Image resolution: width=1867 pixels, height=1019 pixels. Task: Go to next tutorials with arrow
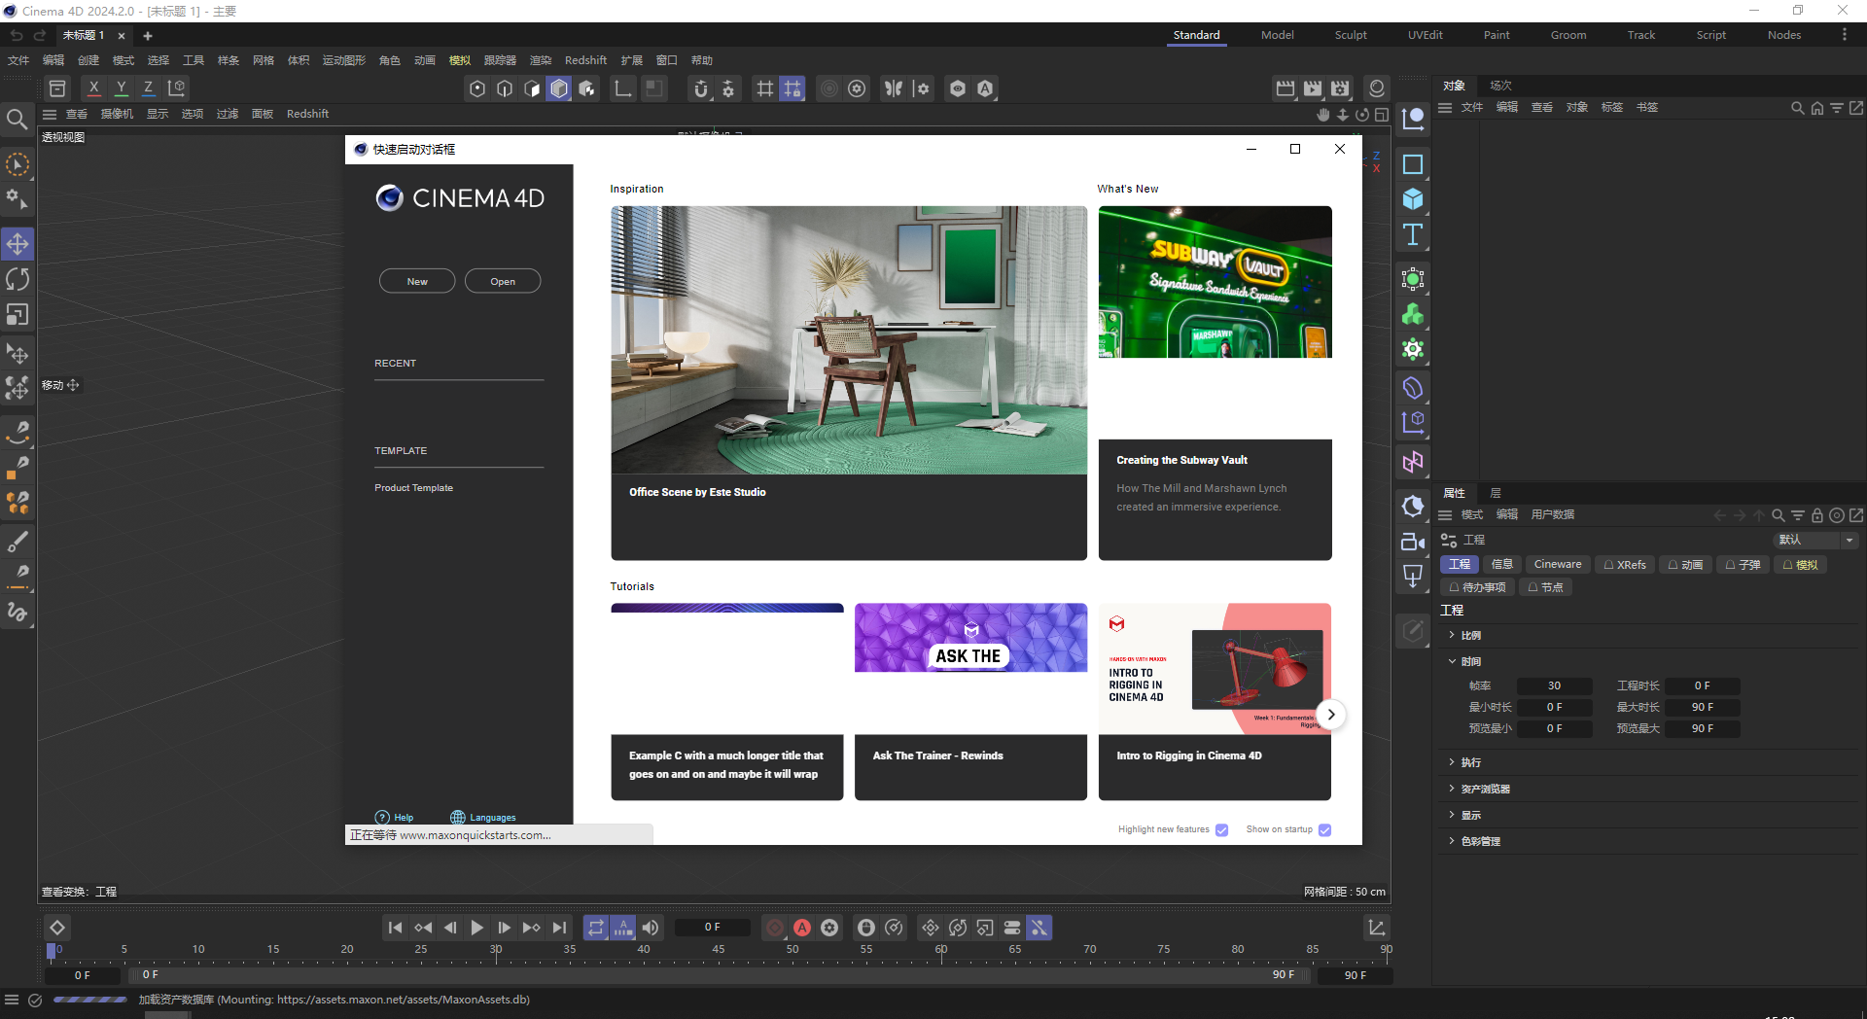[1331, 715]
